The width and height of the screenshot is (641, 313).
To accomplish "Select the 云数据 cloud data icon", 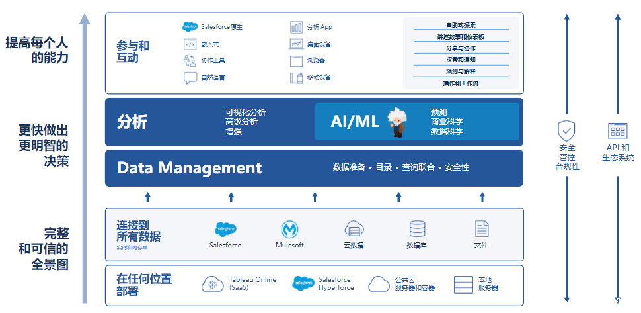I will [x=354, y=229].
